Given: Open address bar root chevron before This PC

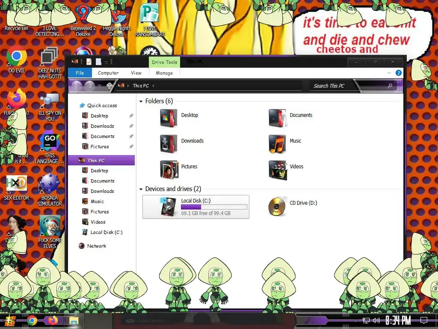Looking at the screenshot, I should (128, 86).
